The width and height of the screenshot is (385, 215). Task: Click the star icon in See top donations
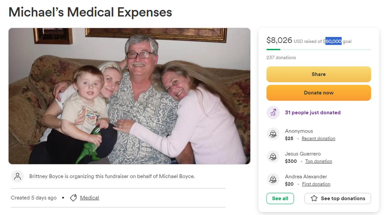pos(314,198)
